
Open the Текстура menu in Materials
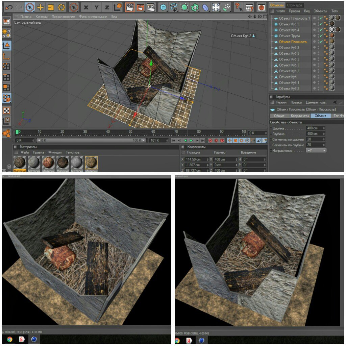coord(72,152)
